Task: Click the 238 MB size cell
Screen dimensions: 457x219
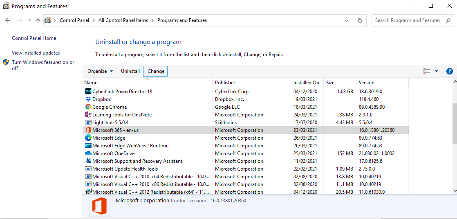Action: coord(345,114)
